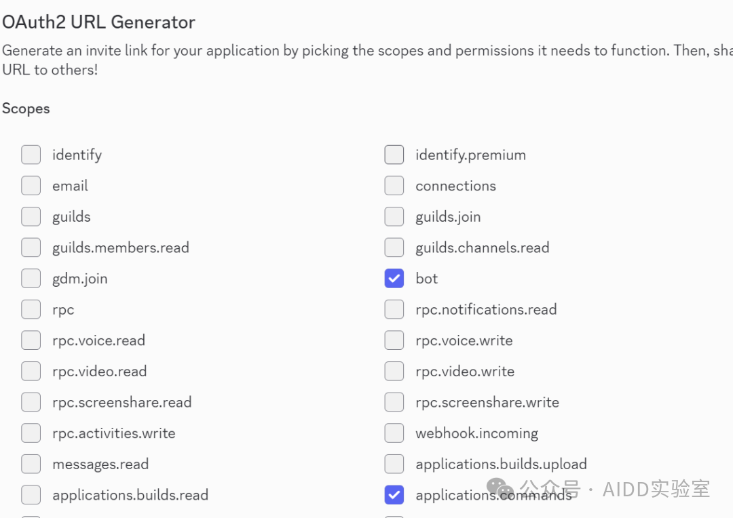Check the messages.read scope box
The image size is (733, 518).
(31, 464)
